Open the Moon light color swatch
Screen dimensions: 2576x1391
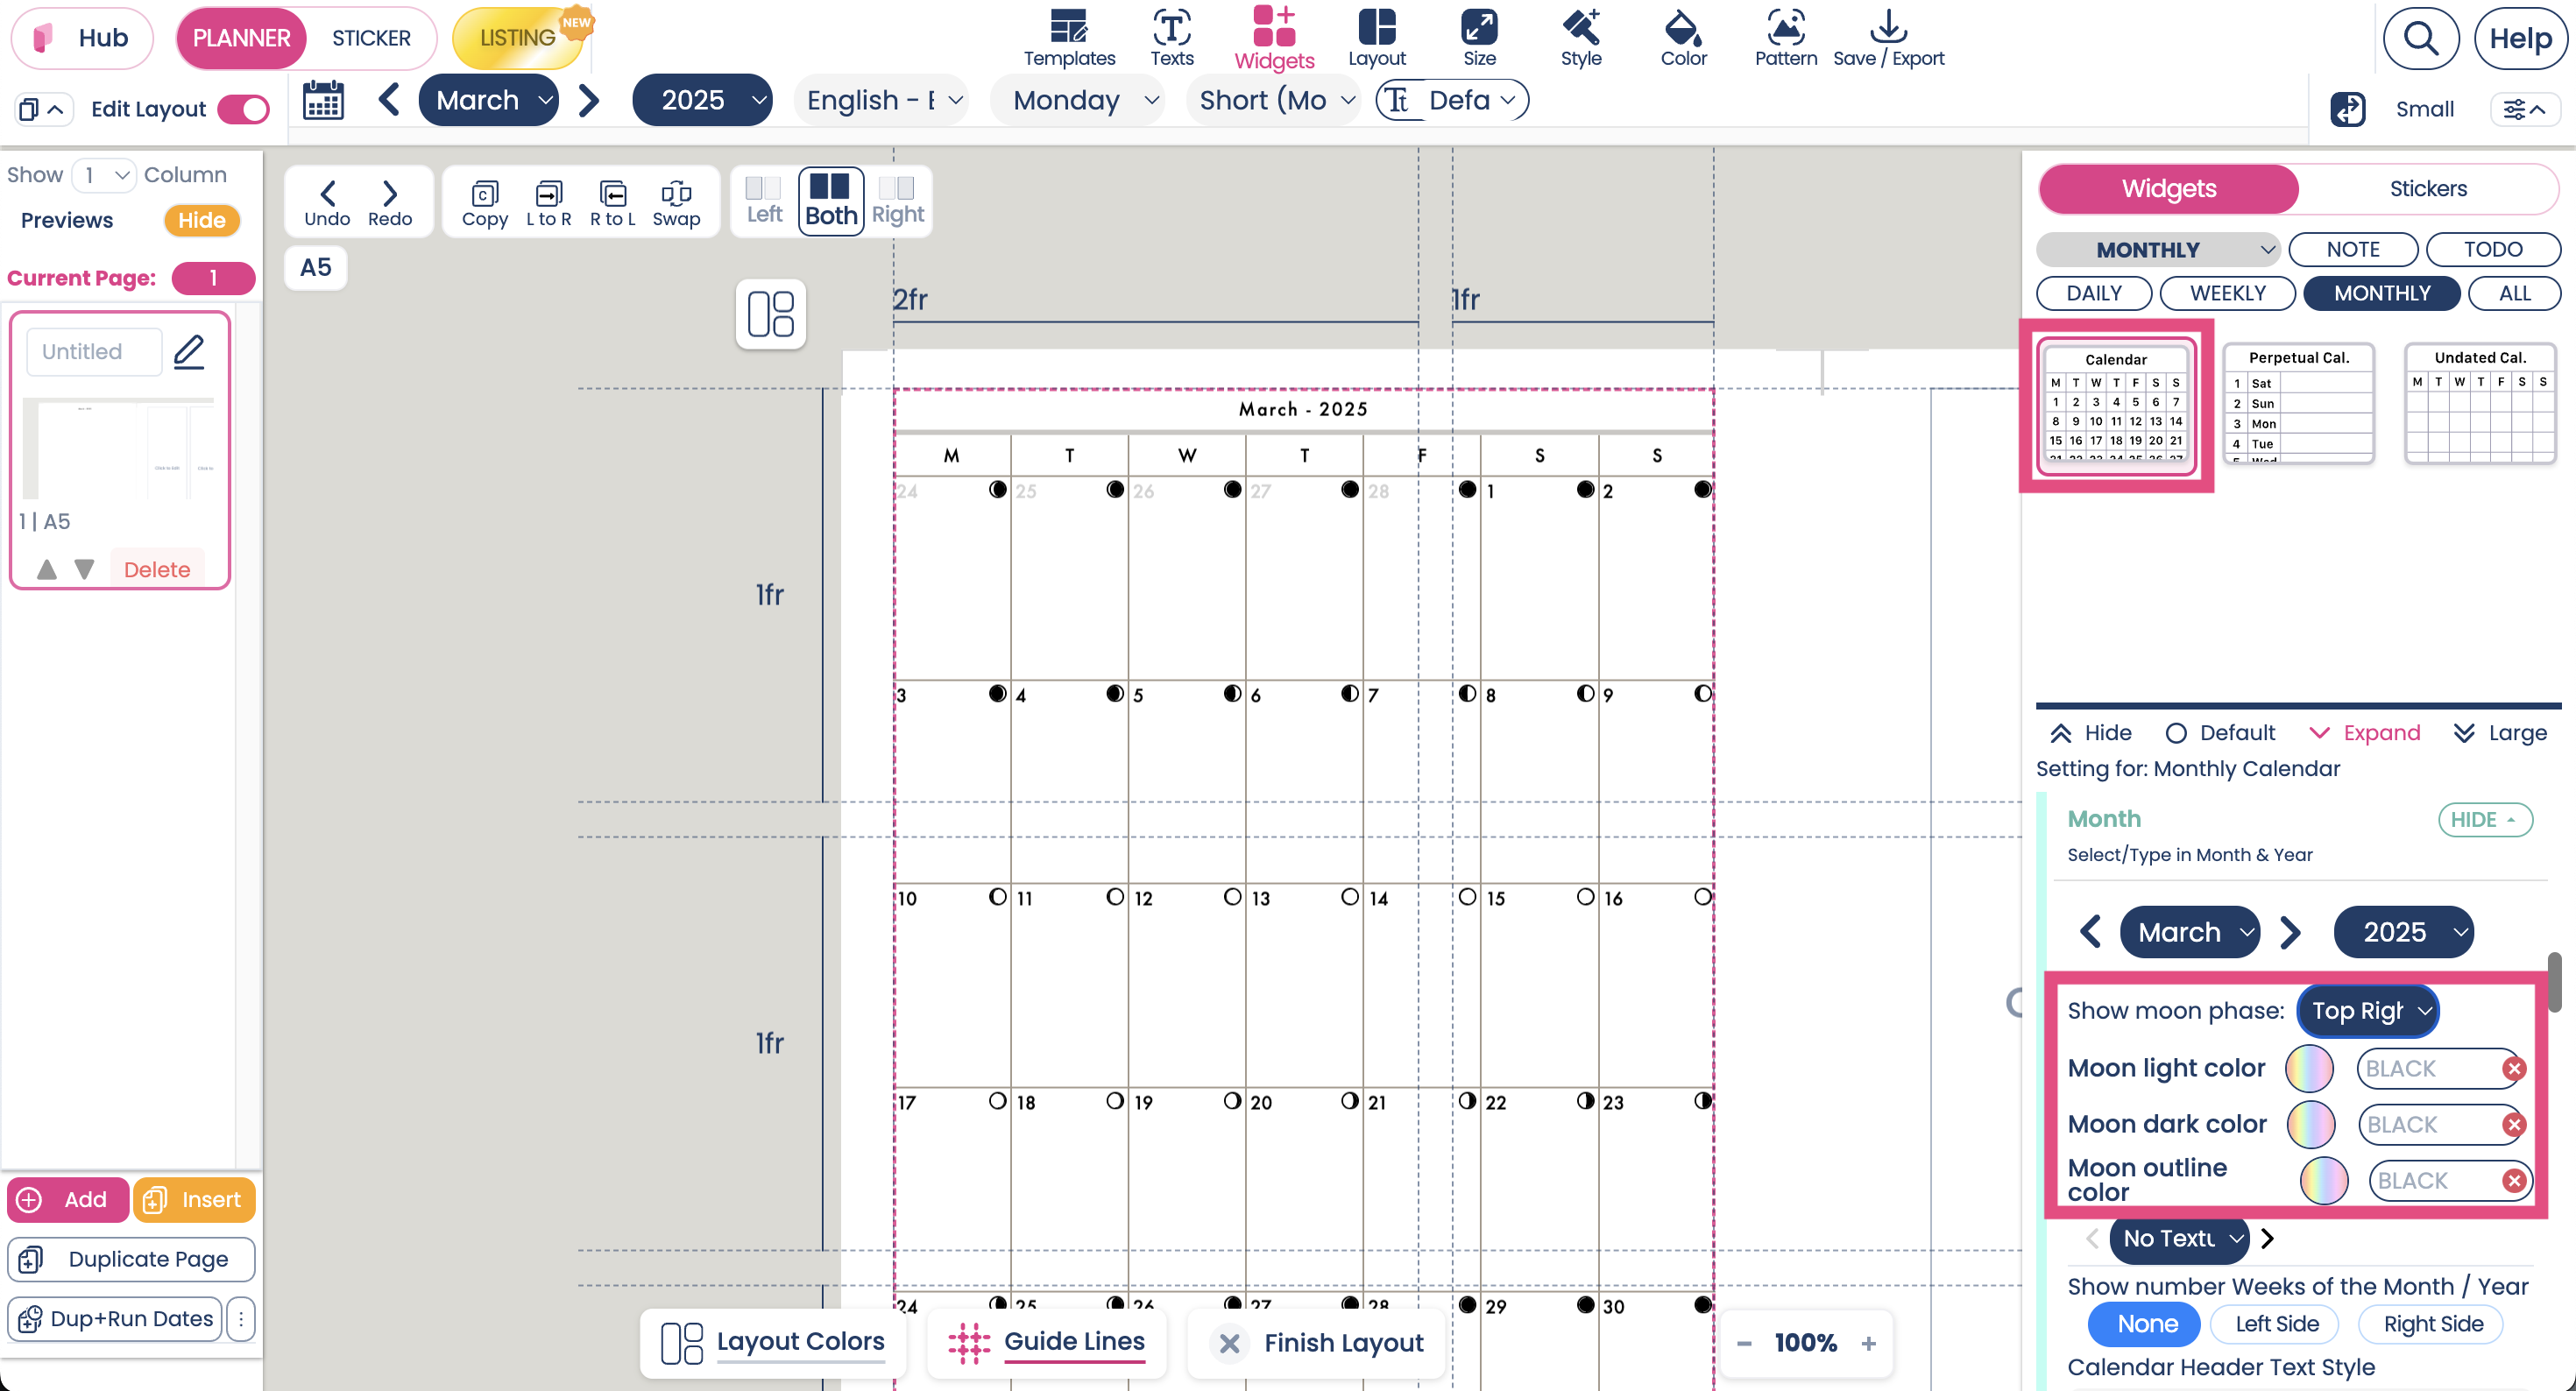click(2309, 1068)
